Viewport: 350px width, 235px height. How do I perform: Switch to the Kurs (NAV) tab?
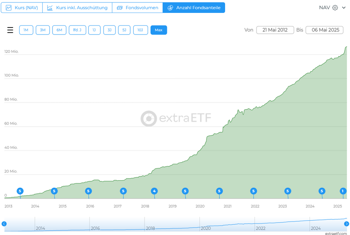click(22, 8)
